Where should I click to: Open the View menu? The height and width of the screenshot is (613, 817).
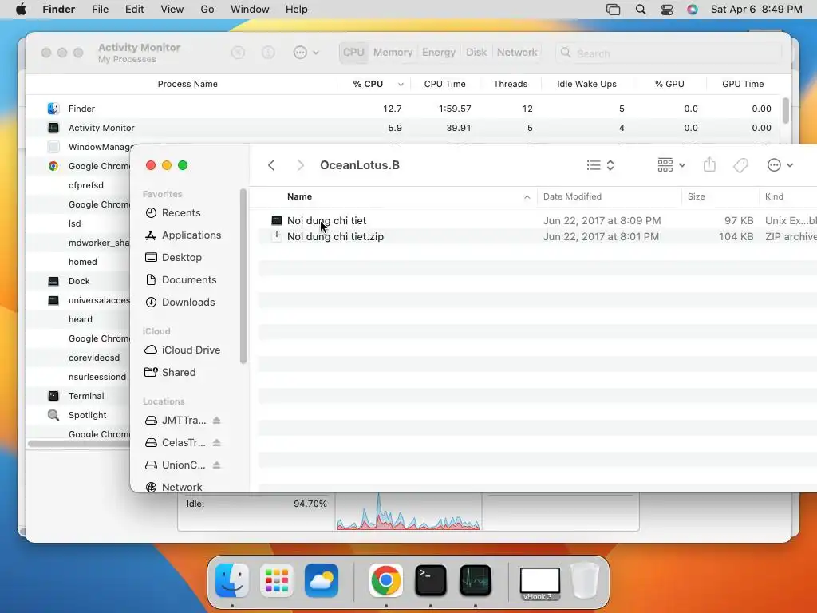pos(172,10)
